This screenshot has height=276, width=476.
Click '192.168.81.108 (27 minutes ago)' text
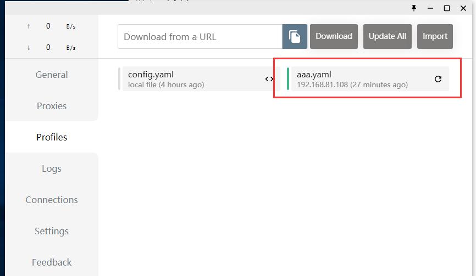coord(352,85)
